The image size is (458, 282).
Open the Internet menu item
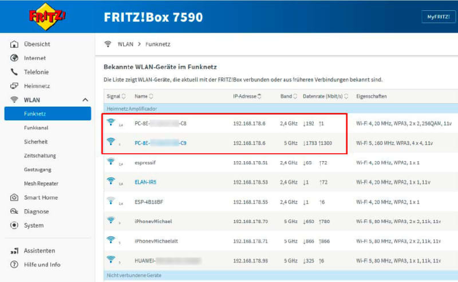point(35,58)
